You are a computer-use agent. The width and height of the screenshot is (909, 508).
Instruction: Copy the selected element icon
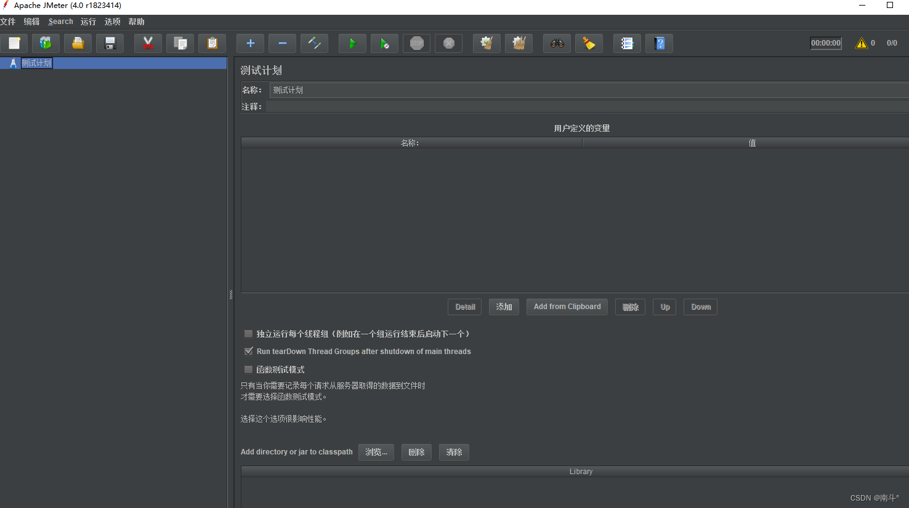(180, 43)
